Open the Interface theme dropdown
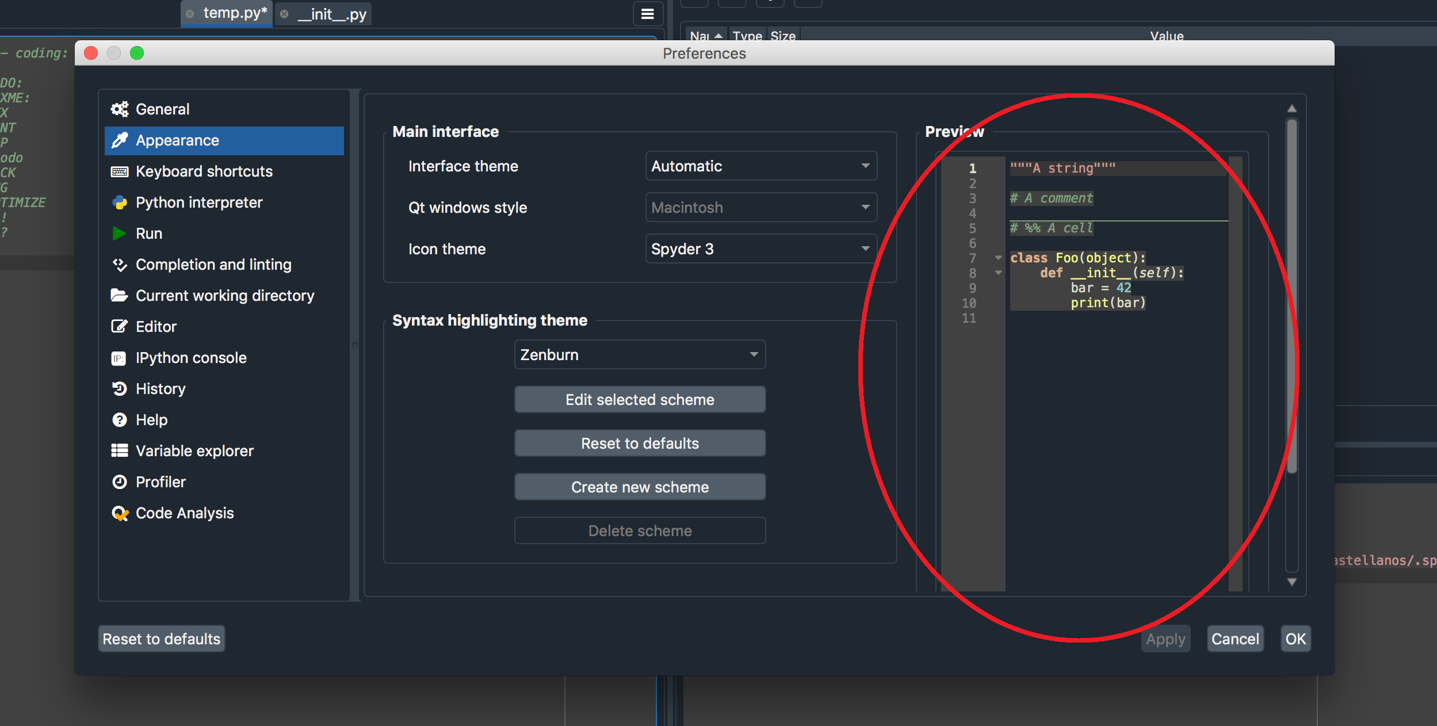The width and height of the screenshot is (1437, 726). point(759,166)
